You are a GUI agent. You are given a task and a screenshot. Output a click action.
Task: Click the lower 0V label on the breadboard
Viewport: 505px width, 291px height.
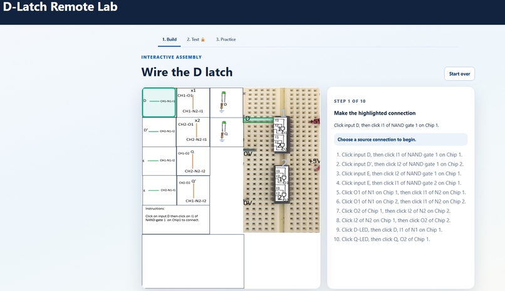[x=247, y=203]
